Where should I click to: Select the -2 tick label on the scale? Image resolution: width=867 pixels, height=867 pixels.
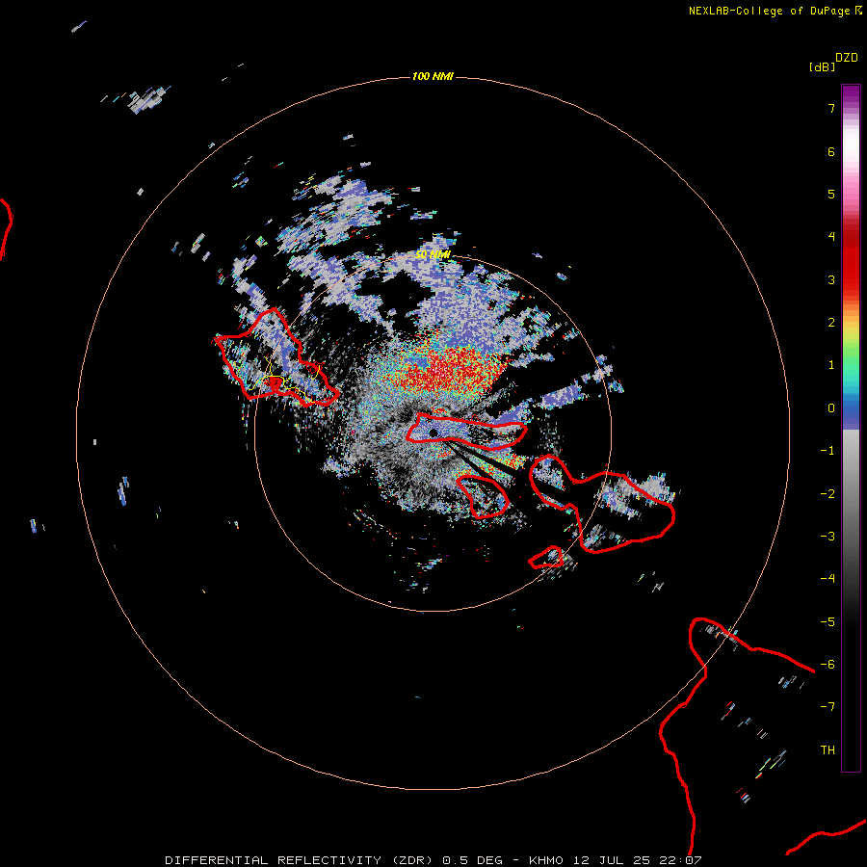click(828, 494)
